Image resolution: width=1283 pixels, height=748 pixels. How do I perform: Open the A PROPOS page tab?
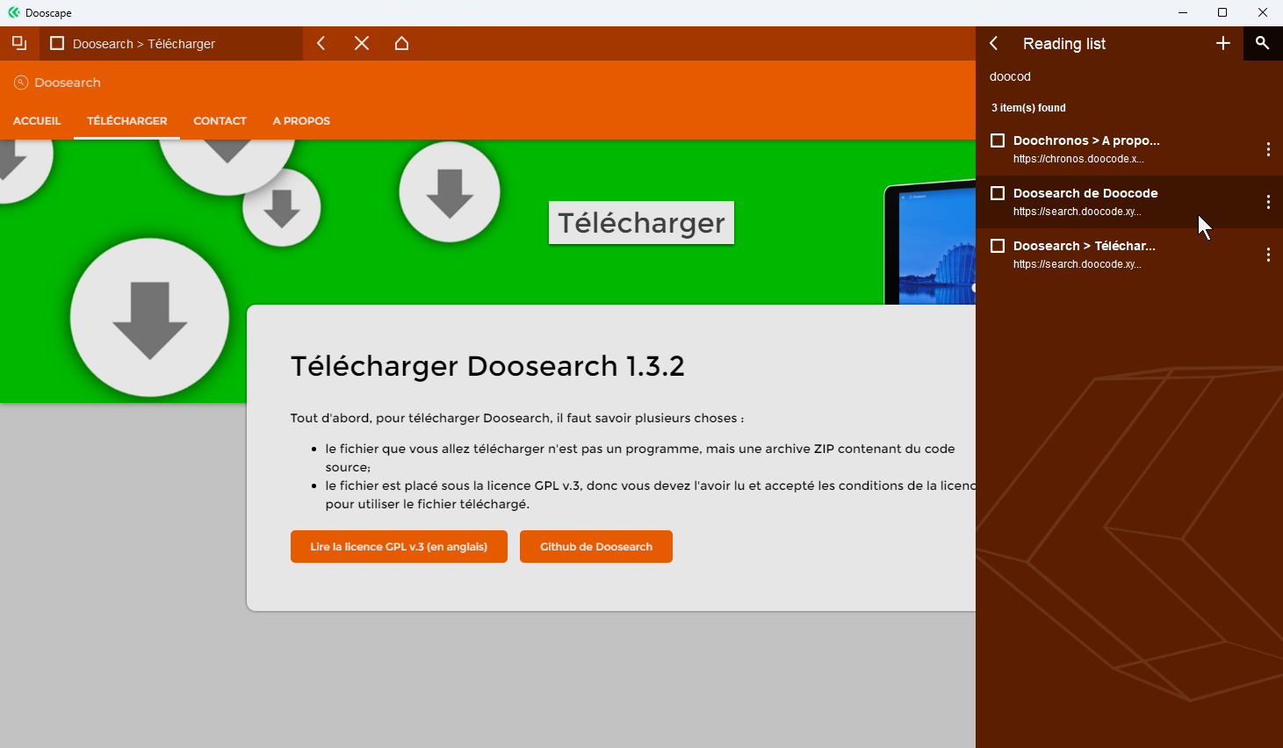pos(301,121)
